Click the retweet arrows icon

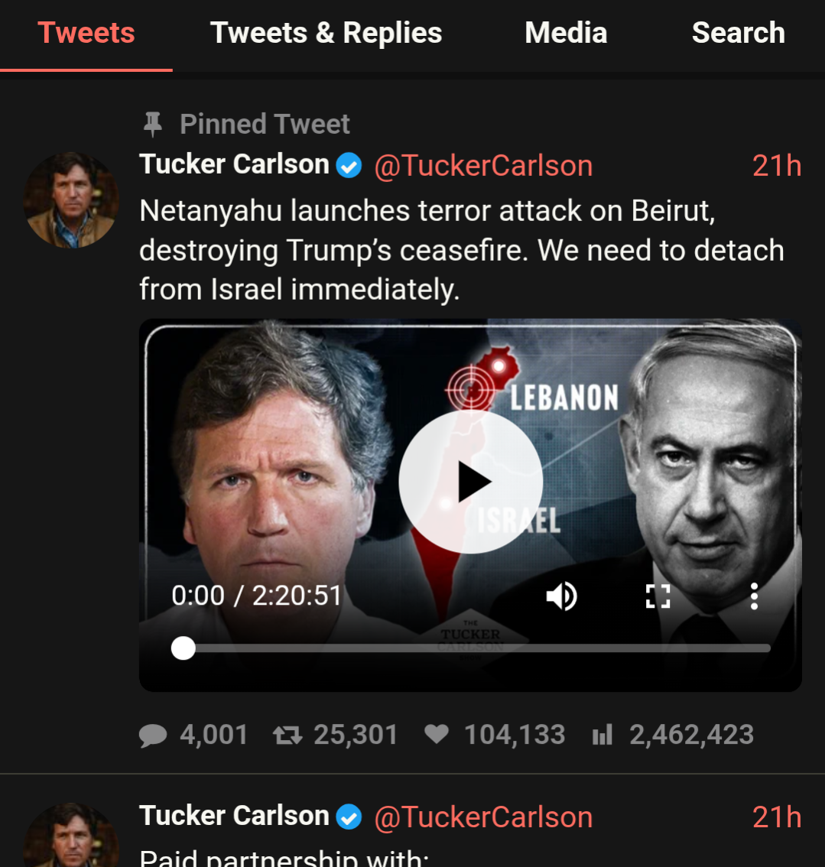(287, 735)
